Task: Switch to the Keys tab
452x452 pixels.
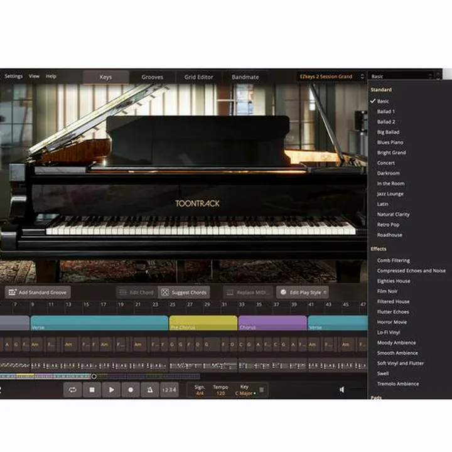Action: tap(106, 77)
